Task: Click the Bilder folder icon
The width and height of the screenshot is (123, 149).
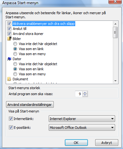Action: click(x=9, y=39)
